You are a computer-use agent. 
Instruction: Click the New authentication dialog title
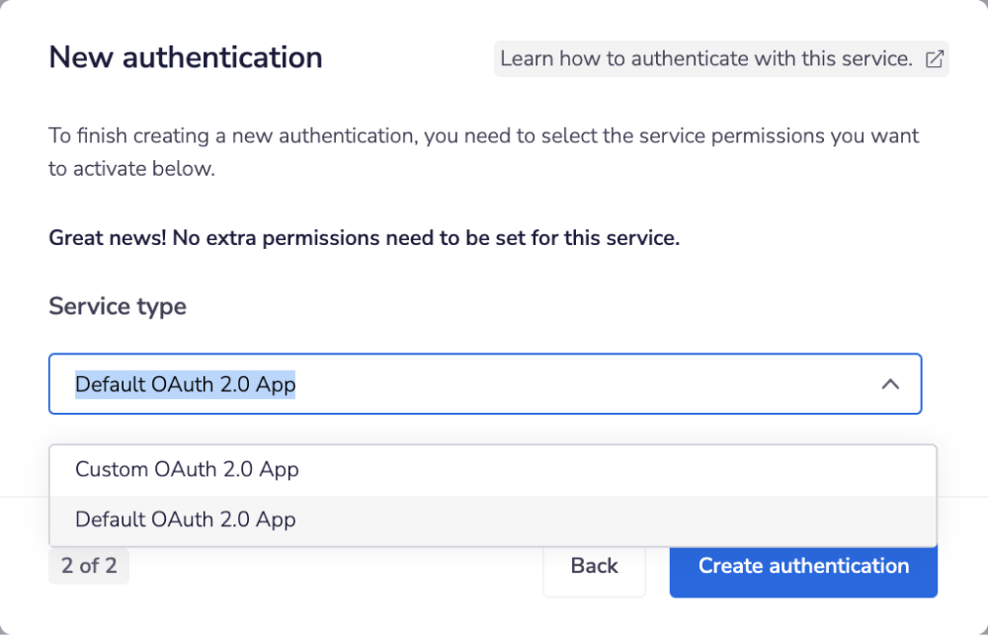tap(185, 57)
